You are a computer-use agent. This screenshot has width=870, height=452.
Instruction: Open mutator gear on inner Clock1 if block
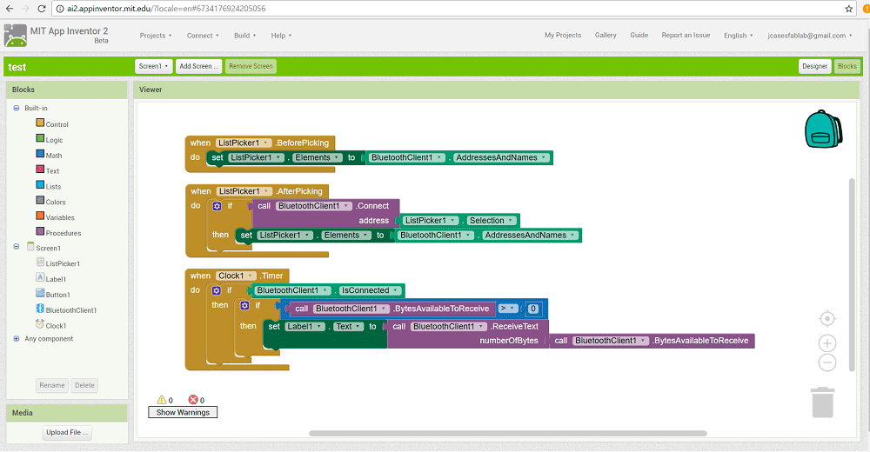(244, 305)
